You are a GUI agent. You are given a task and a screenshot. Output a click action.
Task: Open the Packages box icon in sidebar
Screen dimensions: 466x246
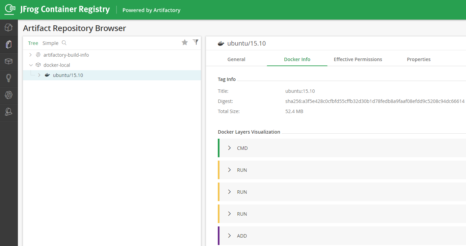[x=9, y=61]
